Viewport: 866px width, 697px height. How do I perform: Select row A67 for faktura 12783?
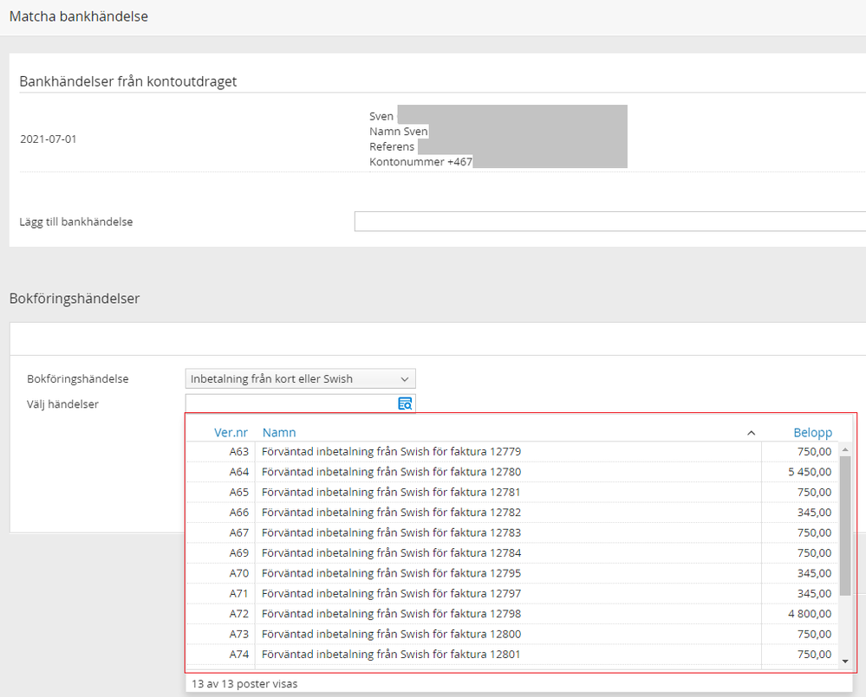coord(391,532)
